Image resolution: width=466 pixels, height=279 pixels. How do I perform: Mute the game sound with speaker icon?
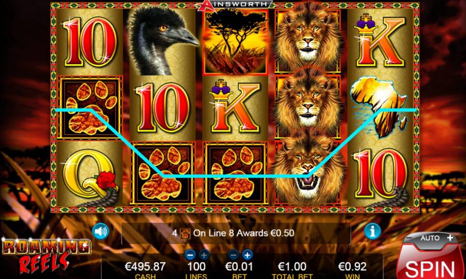tap(101, 231)
